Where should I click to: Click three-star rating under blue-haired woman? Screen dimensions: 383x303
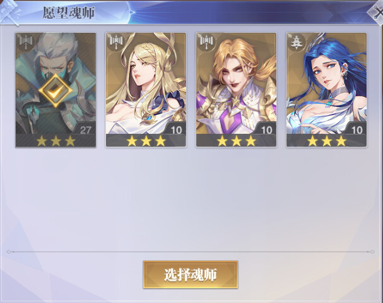[327, 141]
